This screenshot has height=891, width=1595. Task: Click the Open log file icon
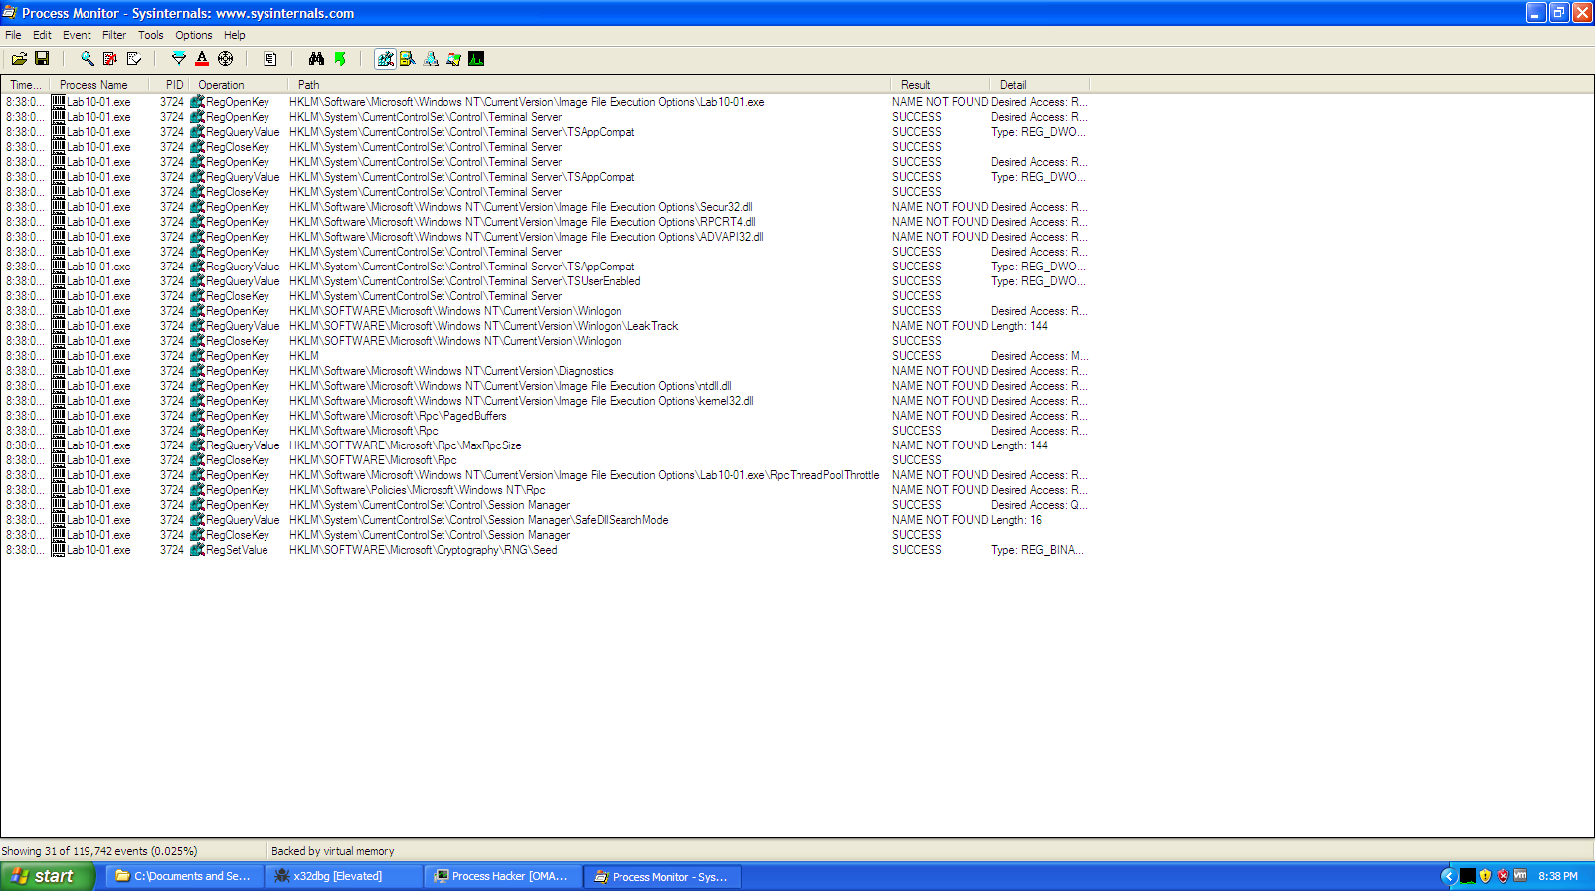pyautogui.click(x=19, y=59)
